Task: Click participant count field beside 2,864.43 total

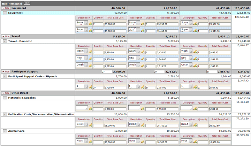Action: point(212,72)
